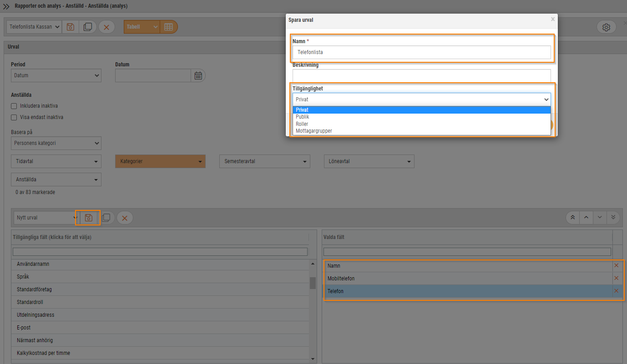Viewport: 627px width, 364px height.
Task: Move selected field down one step
Action: tap(600, 217)
